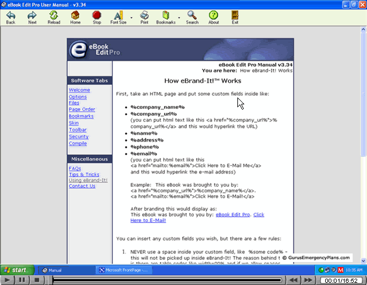Click the 10:35 AM system clock
The height and width of the screenshot is (285, 367).
(x=354, y=270)
